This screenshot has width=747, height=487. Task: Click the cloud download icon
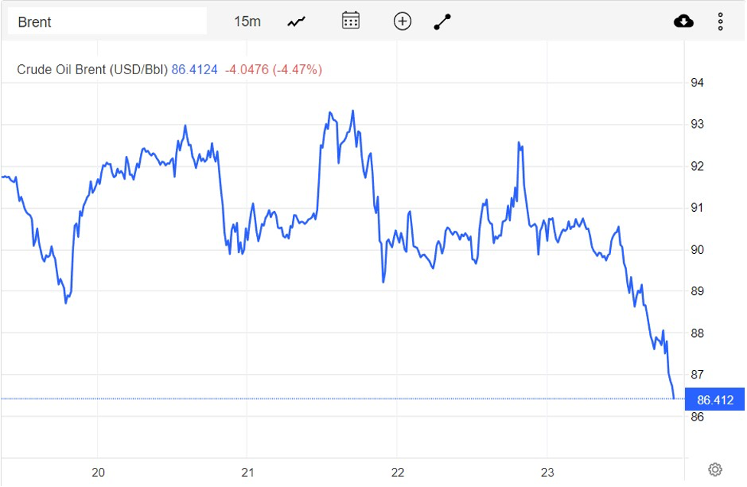[684, 21]
